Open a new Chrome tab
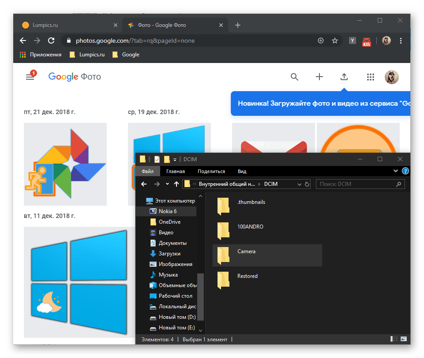The width and height of the screenshot is (424, 358). point(238,25)
